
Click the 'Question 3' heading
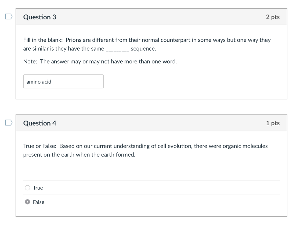click(x=40, y=17)
